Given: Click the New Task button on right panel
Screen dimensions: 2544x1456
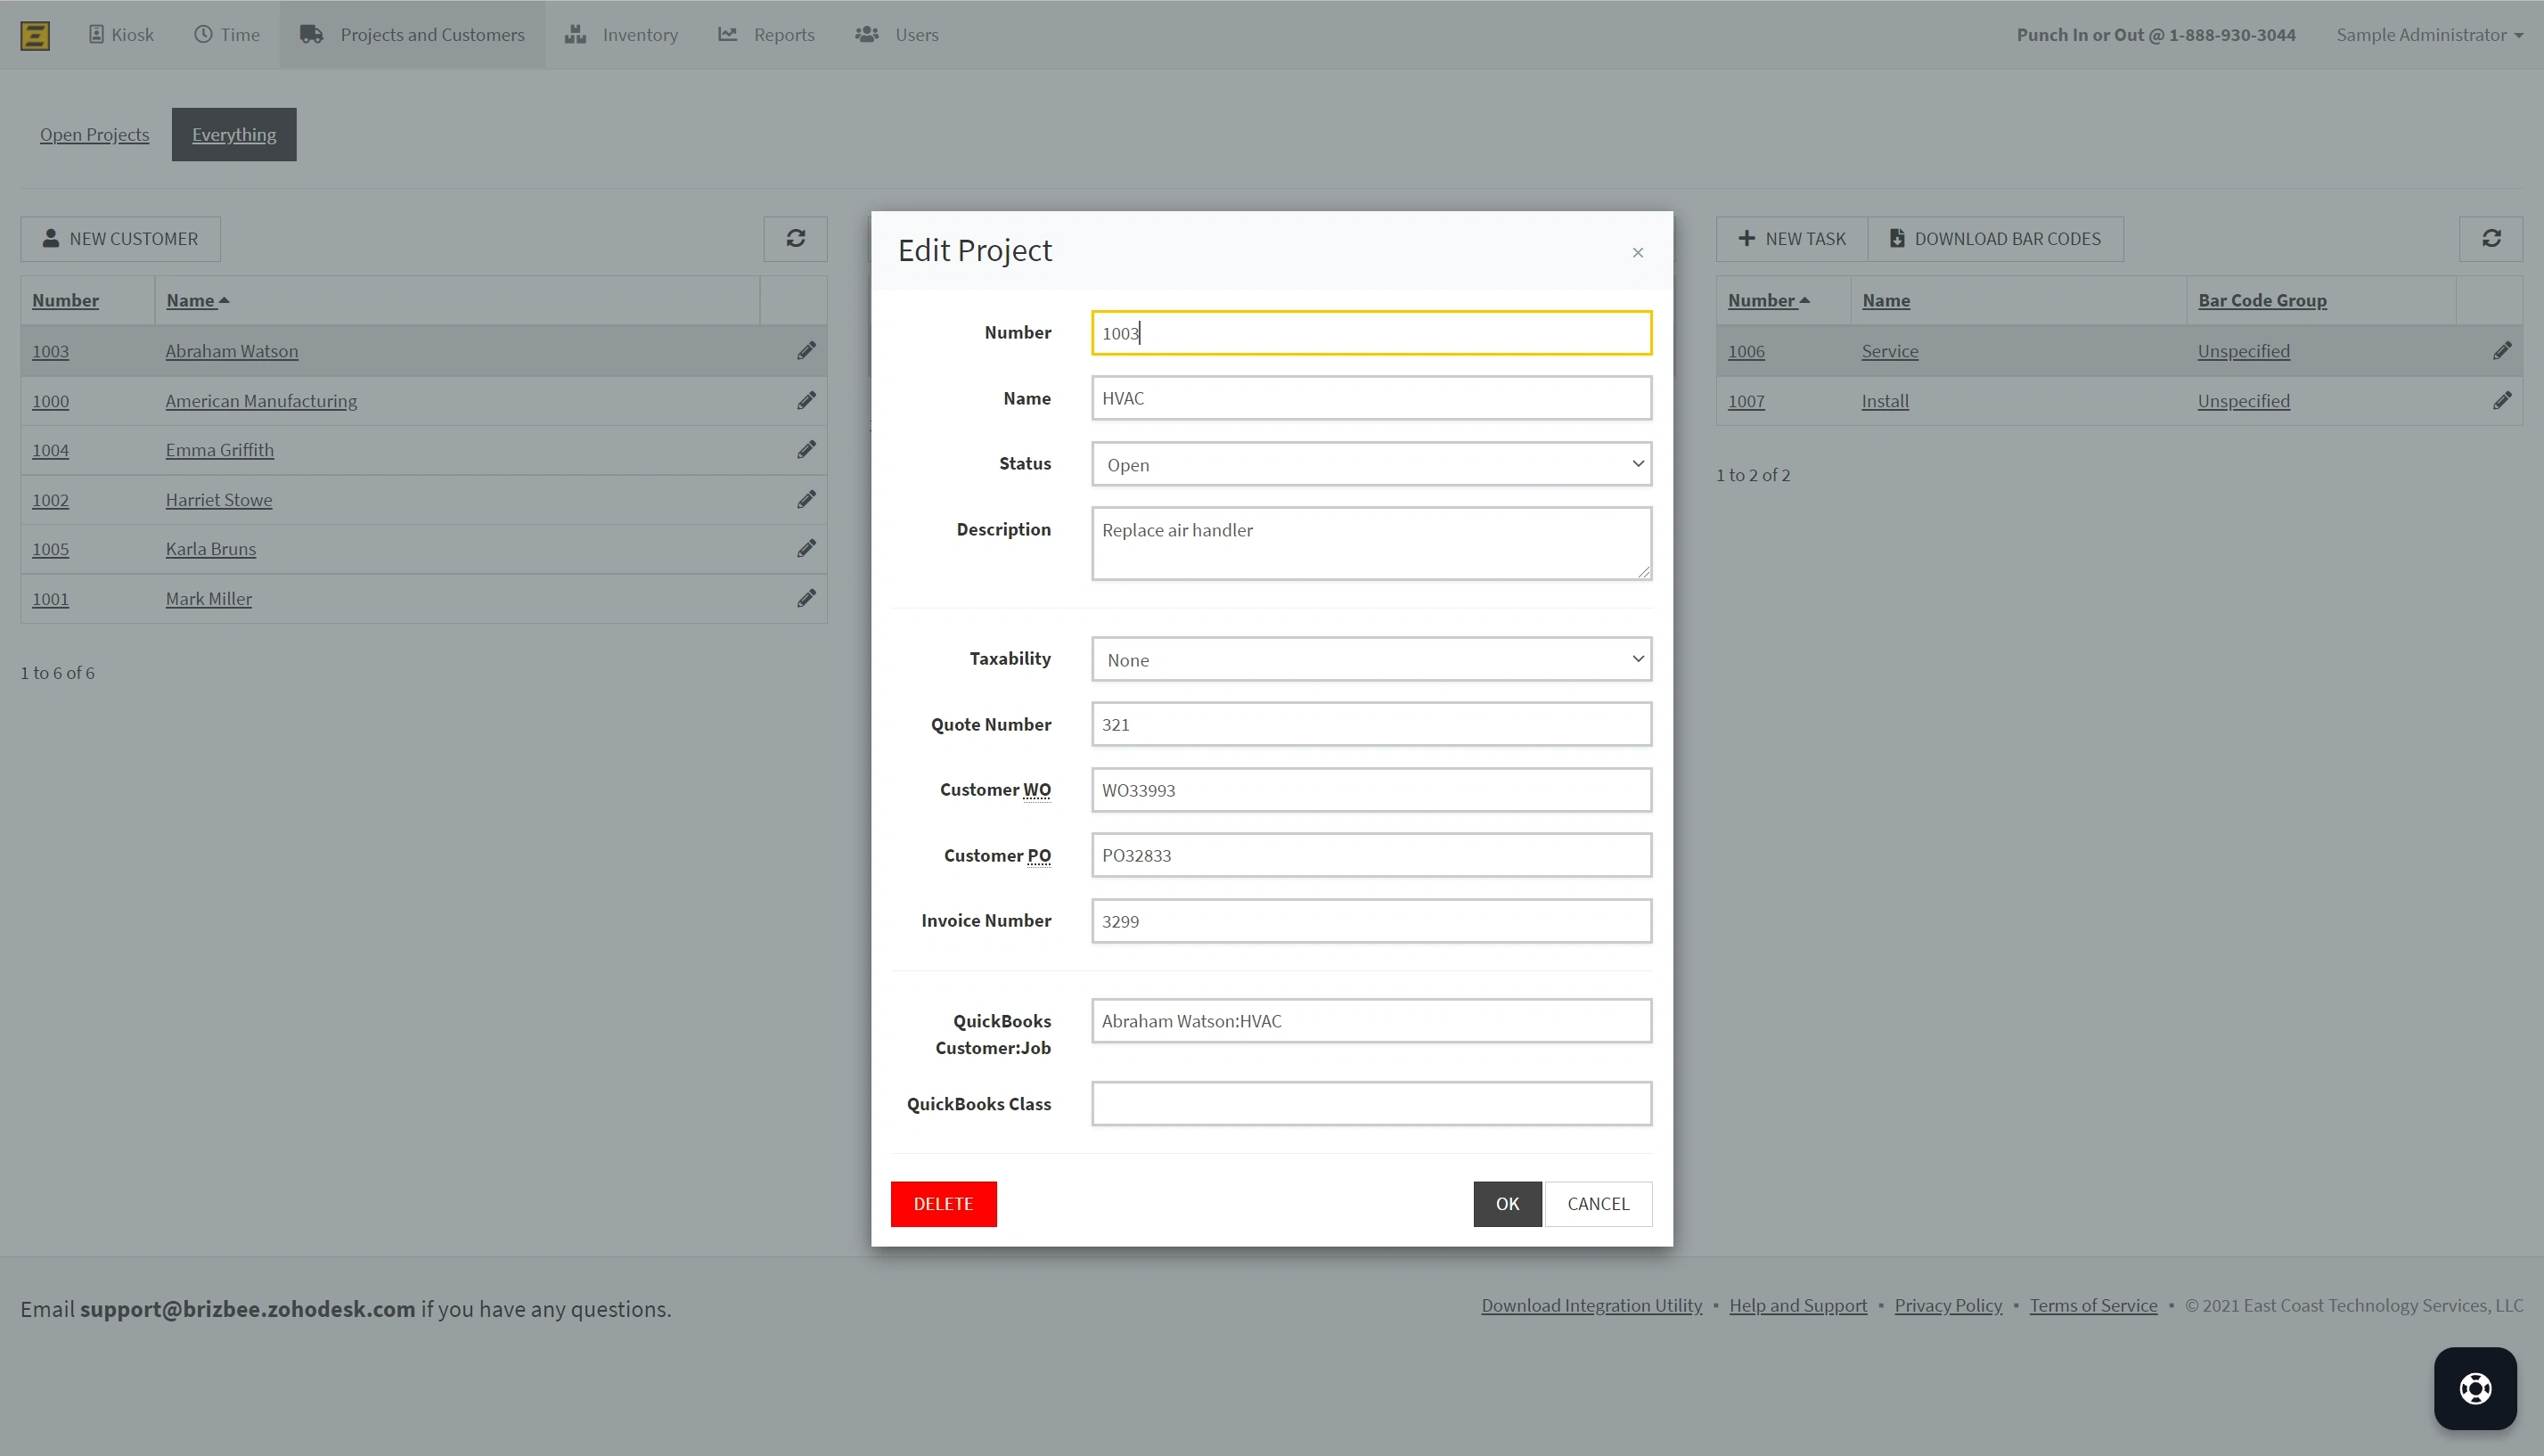Looking at the screenshot, I should (x=1791, y=236).
